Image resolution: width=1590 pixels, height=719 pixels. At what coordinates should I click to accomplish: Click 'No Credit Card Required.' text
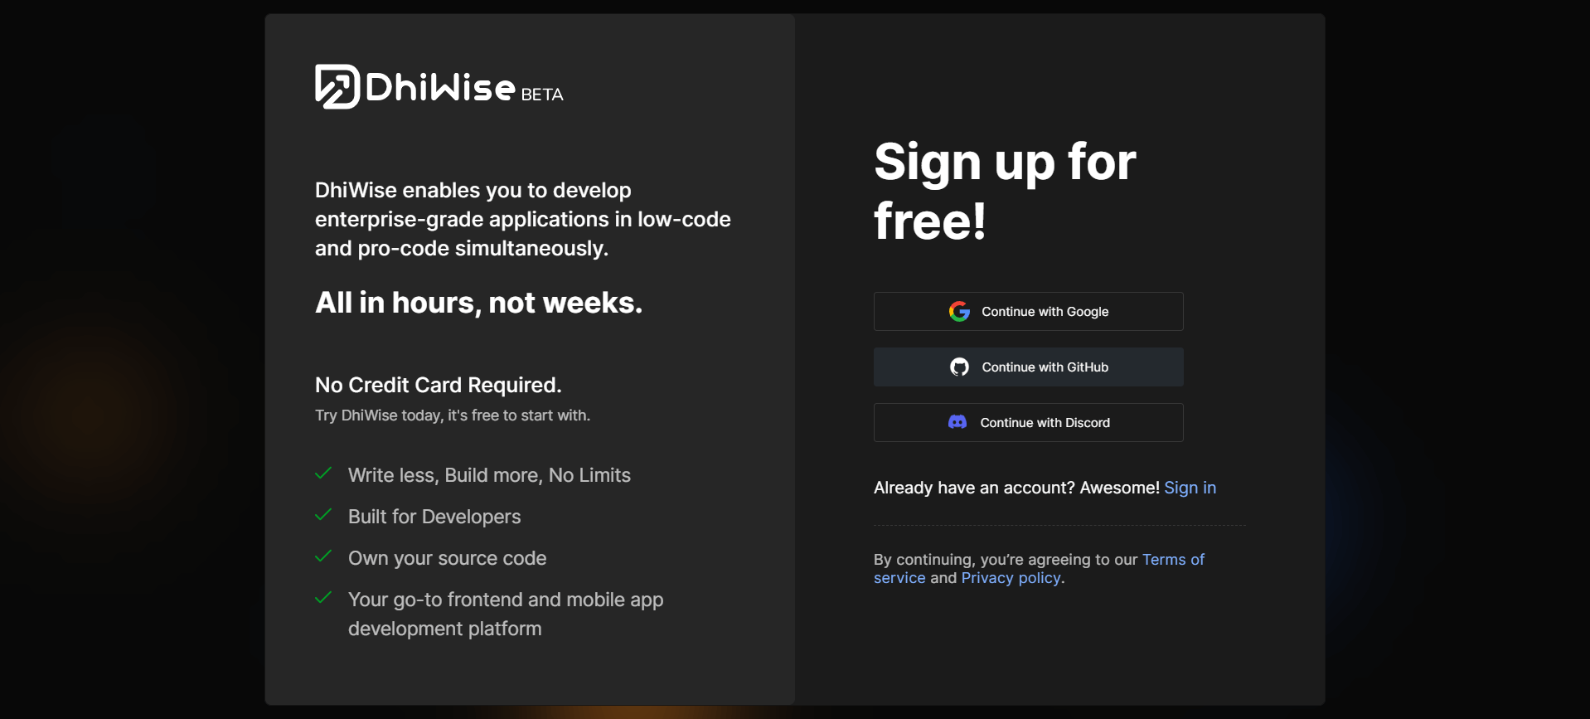[x=438, y=385]
